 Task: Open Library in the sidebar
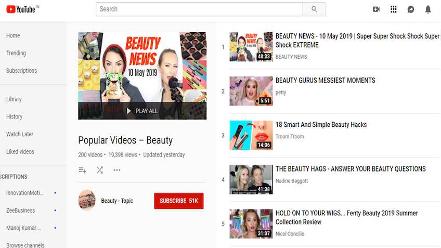click(x=14, y=99)
